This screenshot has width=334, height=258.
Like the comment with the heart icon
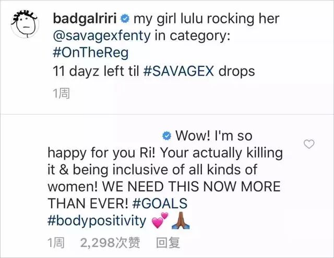(309, 144)
